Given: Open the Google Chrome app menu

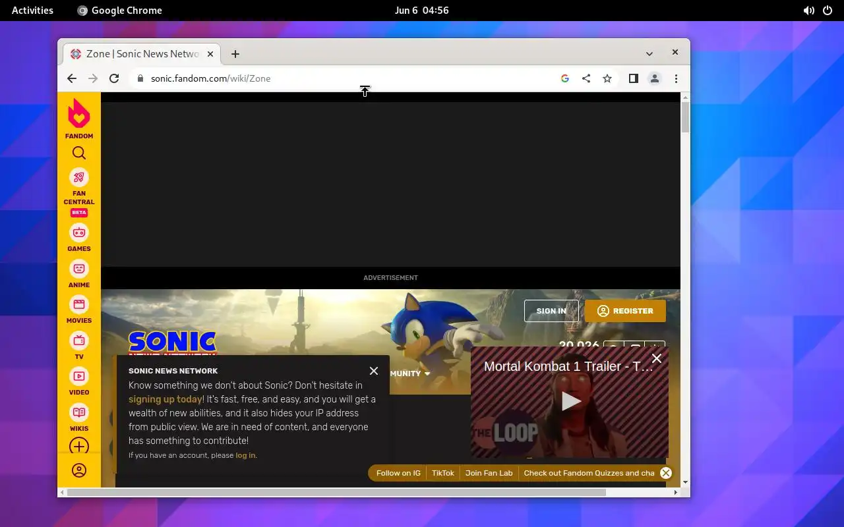Looking at the screenshot, I should click(x=119, y=11).
